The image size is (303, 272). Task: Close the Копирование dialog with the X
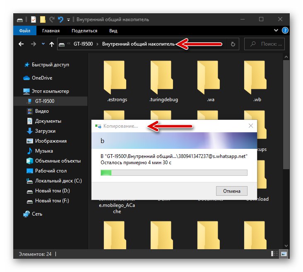[x=251, y=126]
